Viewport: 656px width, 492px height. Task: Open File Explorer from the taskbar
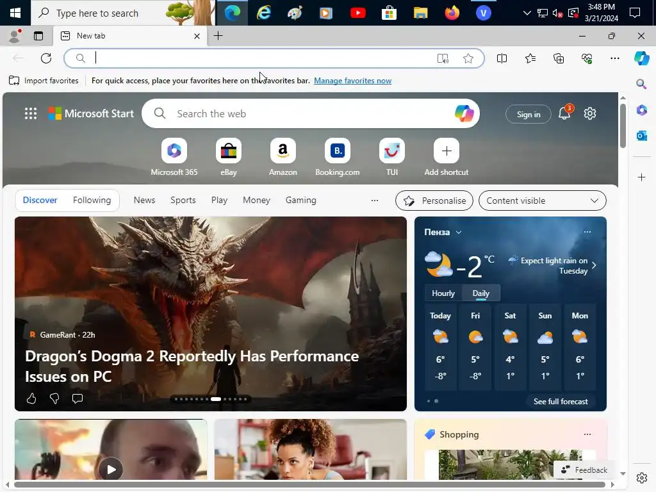[x=420, y=13]
